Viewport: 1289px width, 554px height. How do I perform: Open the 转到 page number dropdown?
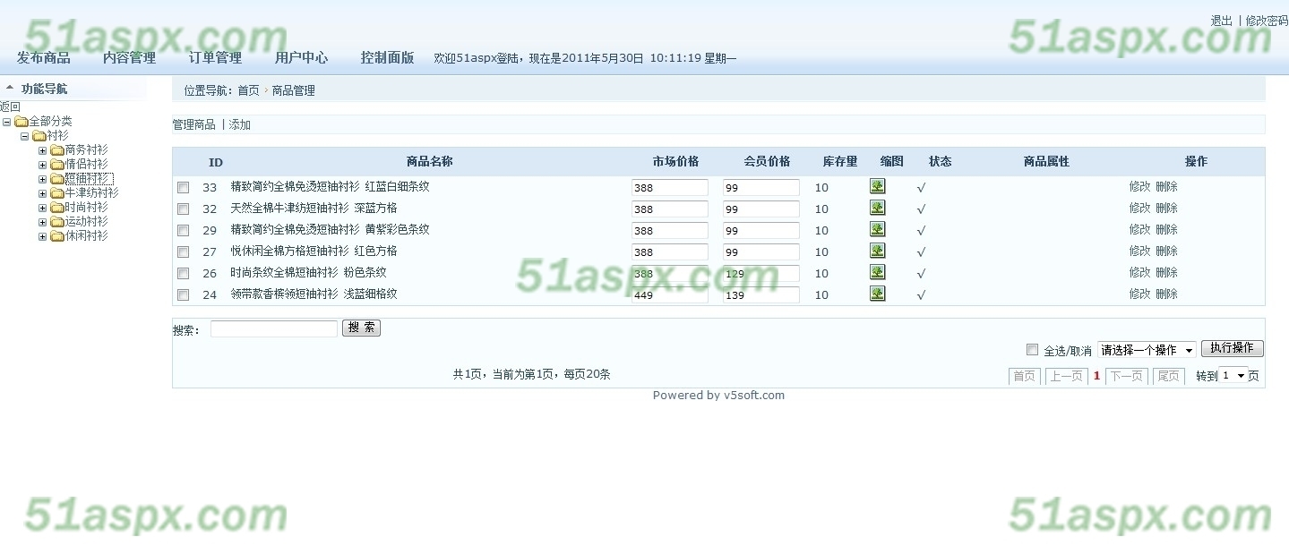point(1233,376)
